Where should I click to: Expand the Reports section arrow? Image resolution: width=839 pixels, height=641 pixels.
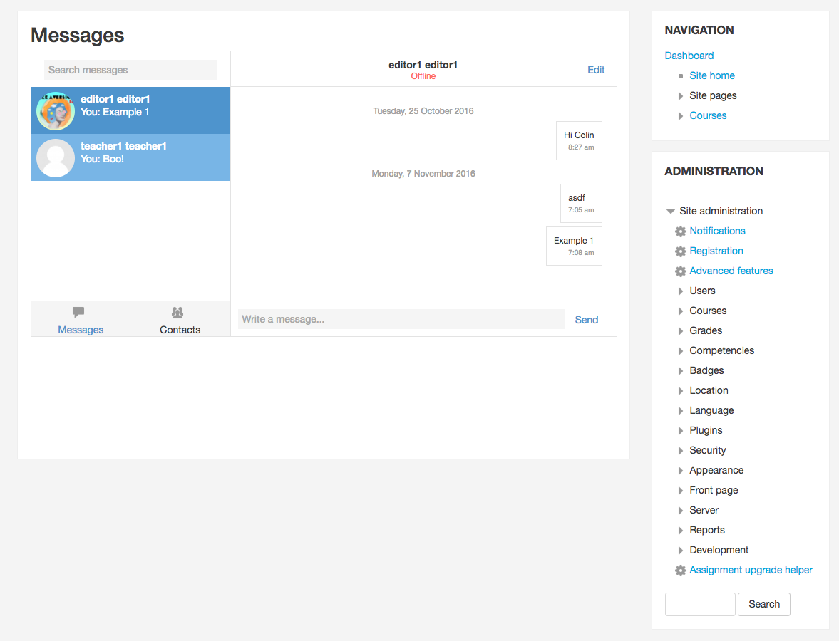point(681,531)
